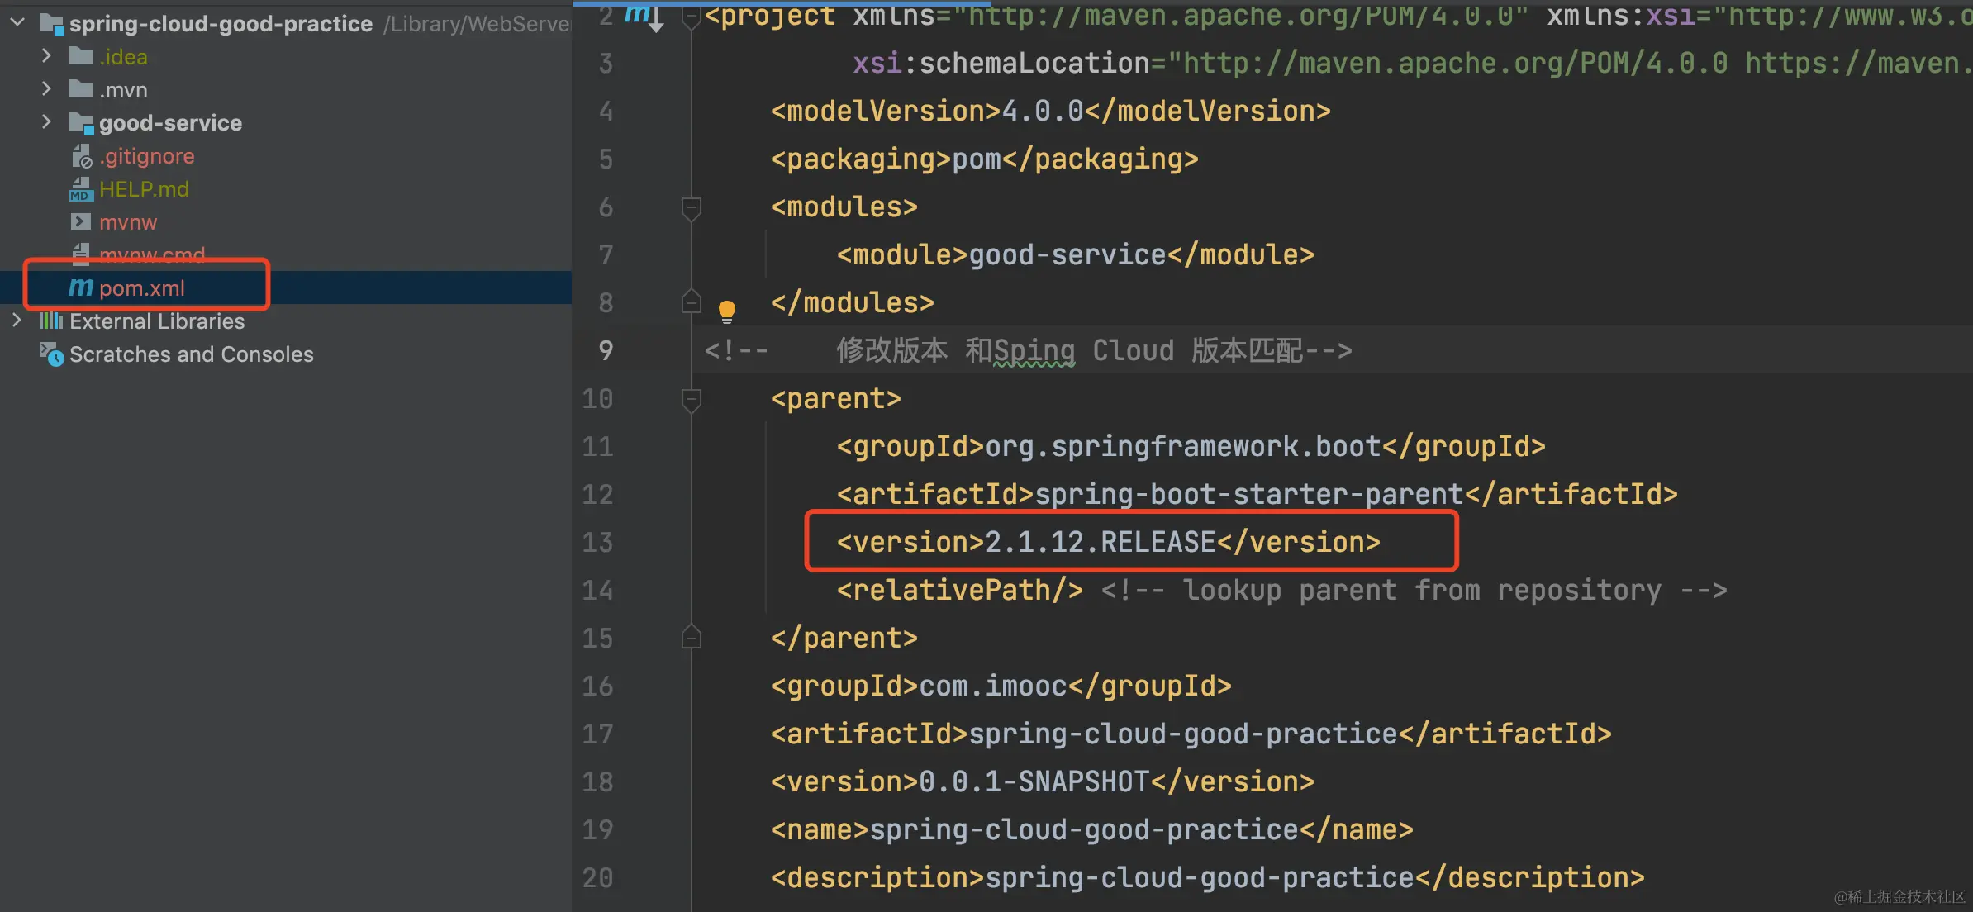The height and width of the screenshot is (912, 1973).
Task: Click the Maven icon in line 2 gutter
Action: 637,14
